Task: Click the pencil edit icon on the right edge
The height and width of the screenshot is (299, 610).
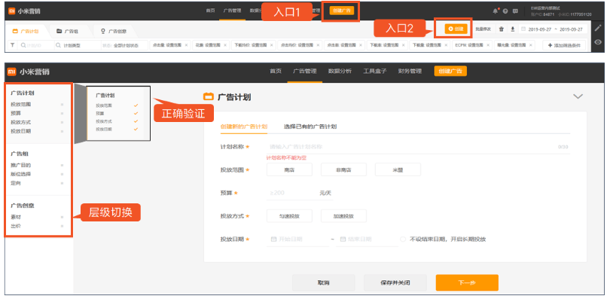Action: pyautogui.click(x=599, y=28)
